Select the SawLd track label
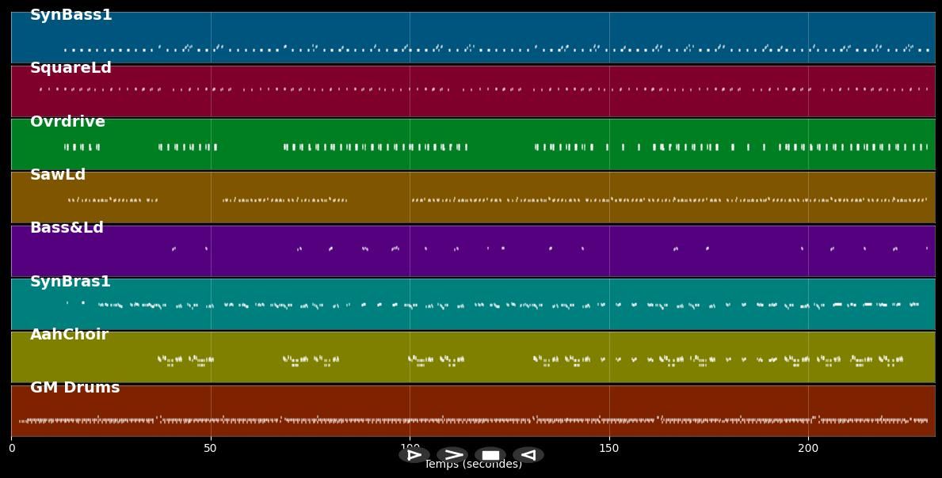The height and width of the screenshot is (478, 942). pos(57,174)
